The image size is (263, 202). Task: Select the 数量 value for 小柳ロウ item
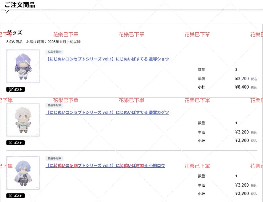(x=236, y=176)
